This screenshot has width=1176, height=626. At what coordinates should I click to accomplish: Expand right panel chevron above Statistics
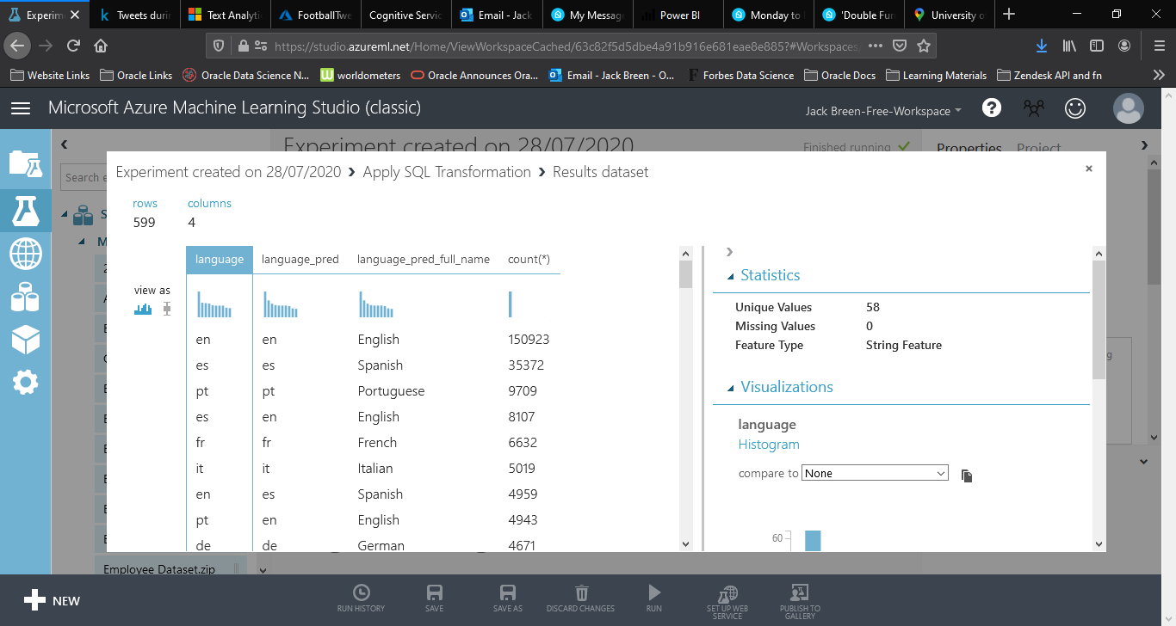(x=729, y=252)
